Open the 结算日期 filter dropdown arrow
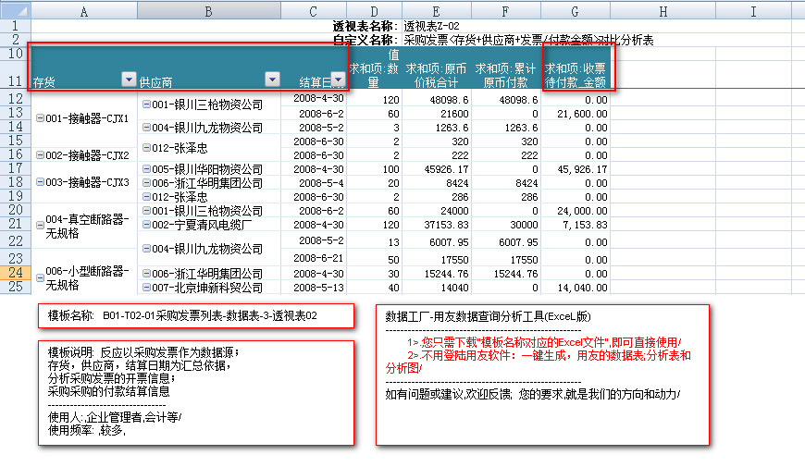 click(x=339, y=80)
